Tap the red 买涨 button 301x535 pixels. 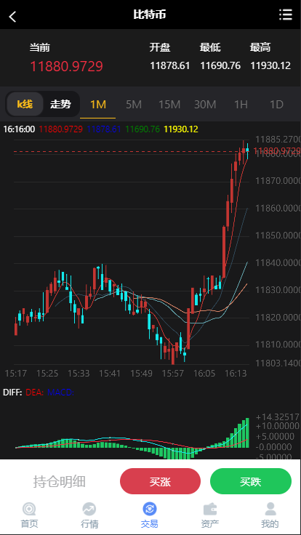(x=160, y=481)
